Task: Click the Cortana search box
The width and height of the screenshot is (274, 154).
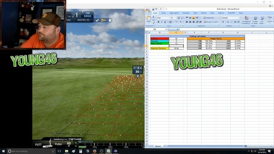Action: pyautogui.click(x=31, y=151)
